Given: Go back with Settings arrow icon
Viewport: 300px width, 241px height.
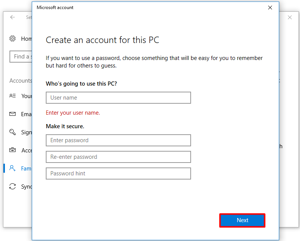Looking at the screenshot, I should (12, 17).
